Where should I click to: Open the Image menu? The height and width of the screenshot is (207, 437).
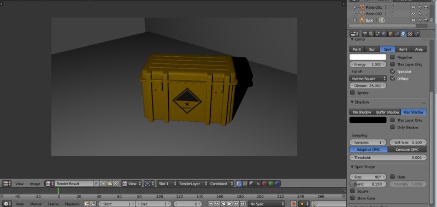click(x=35, y=184)
